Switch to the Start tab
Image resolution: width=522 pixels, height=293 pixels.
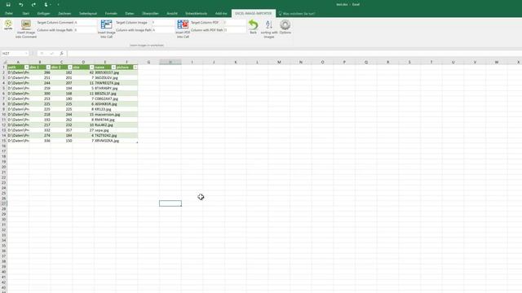point(25,14)
